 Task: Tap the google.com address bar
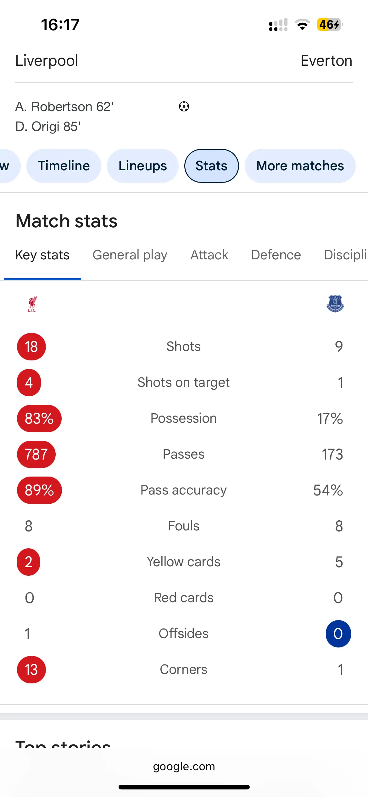184,766
